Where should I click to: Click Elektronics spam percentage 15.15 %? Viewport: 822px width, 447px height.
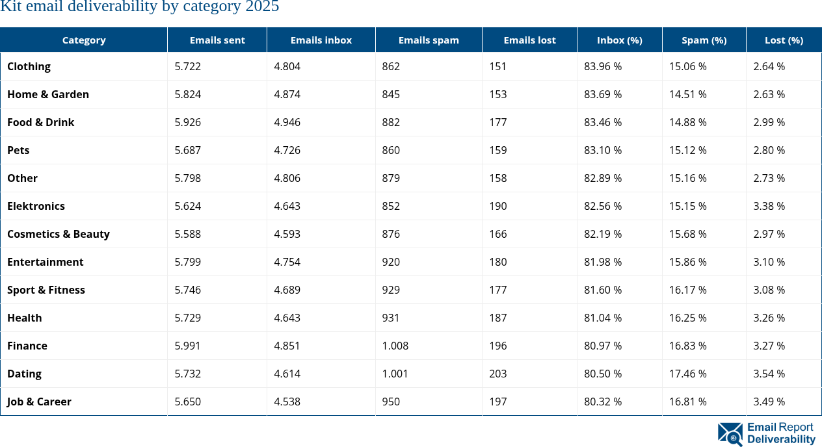tap(688, 206)
